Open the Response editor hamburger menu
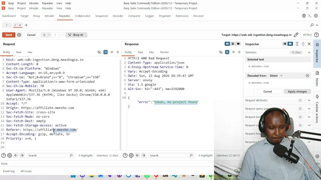Viewport: 321px width, 180px height. click(239, 52)
